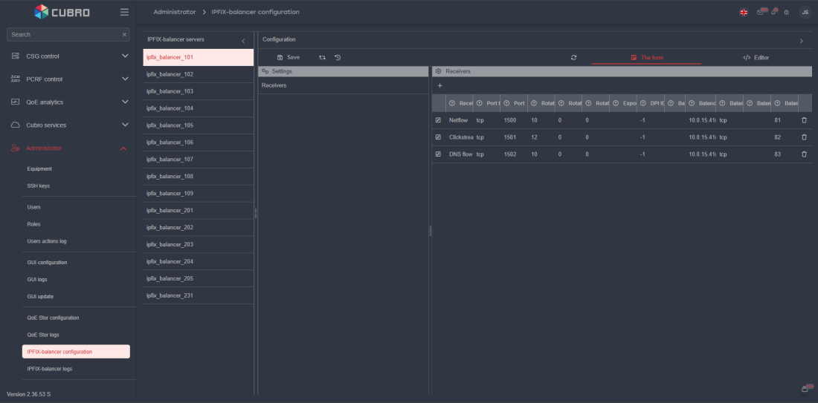Toggle the hamburger sidebar menu icon
This screenshot has width=818, height=403.
tap(124, 12)
